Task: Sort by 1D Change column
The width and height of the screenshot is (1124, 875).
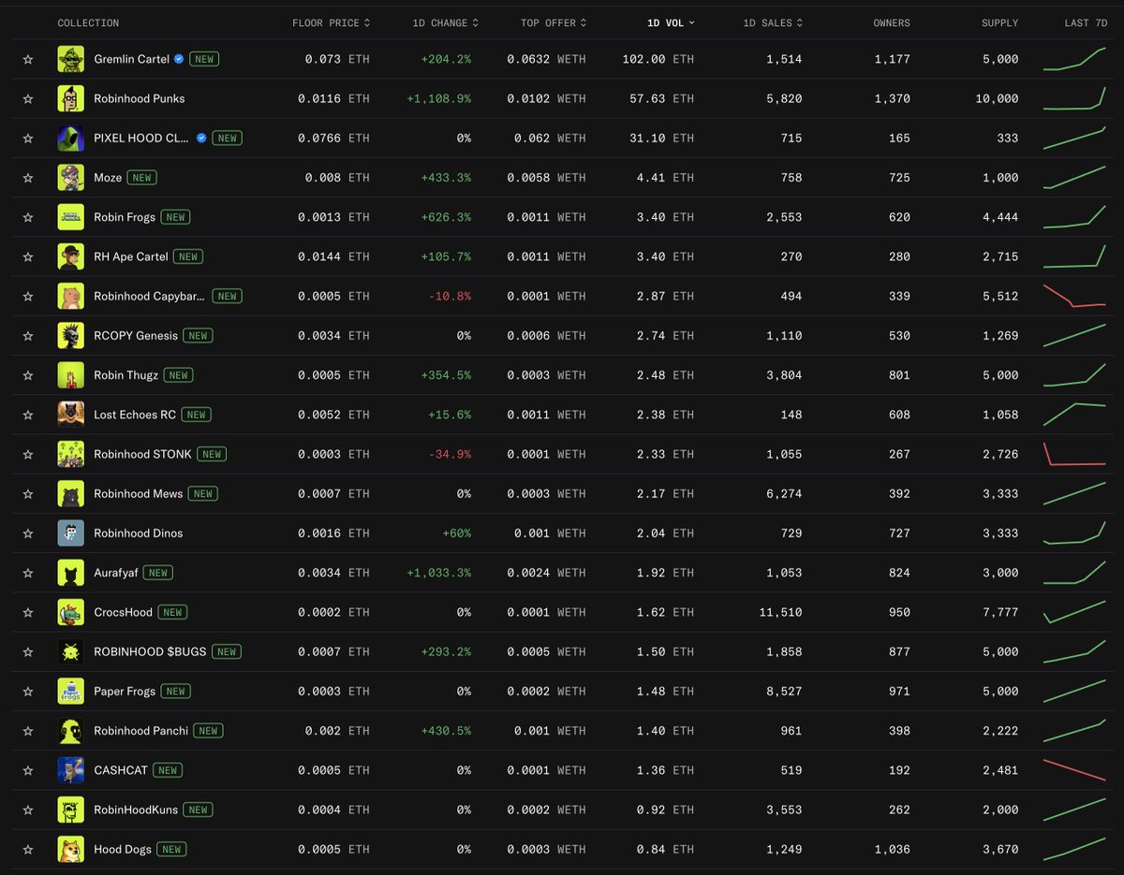Action: tap(445, 22)
